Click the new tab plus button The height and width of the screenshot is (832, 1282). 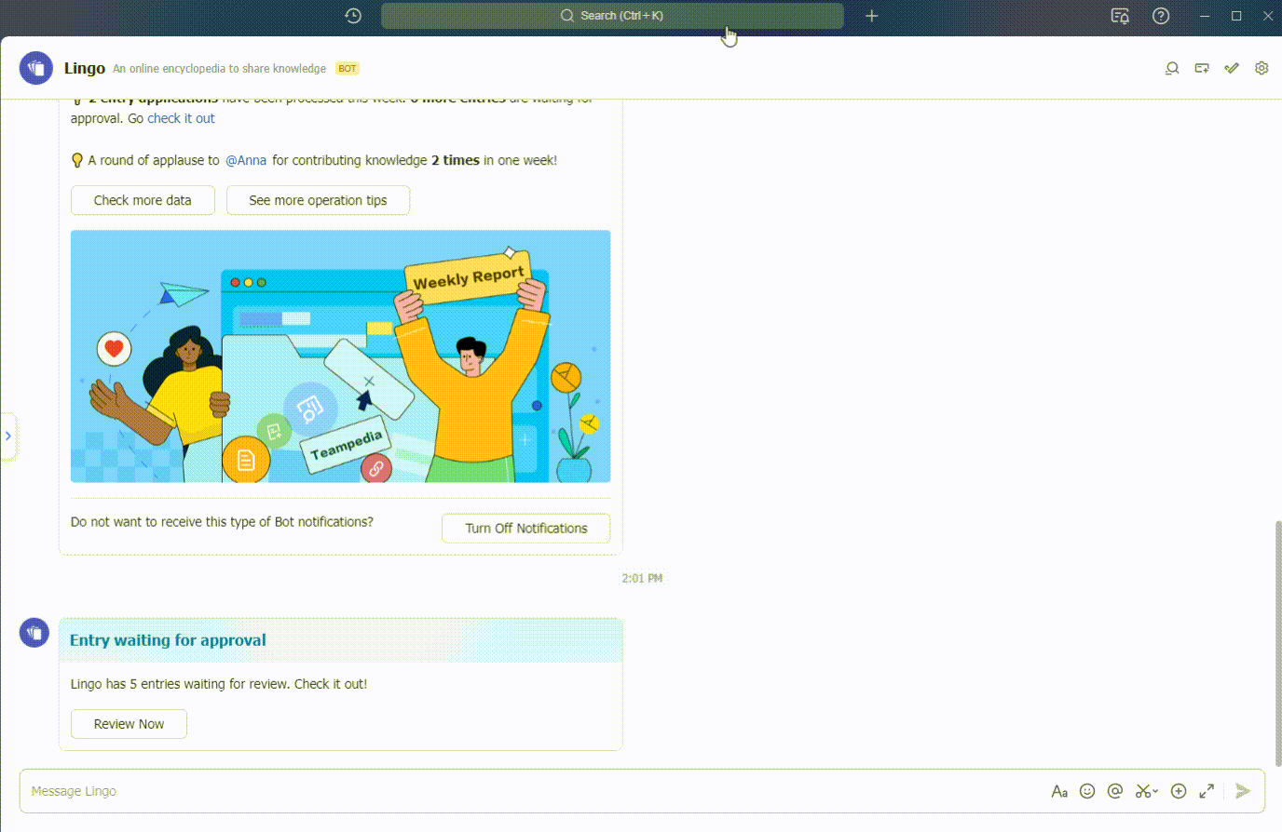click(872, 16)
